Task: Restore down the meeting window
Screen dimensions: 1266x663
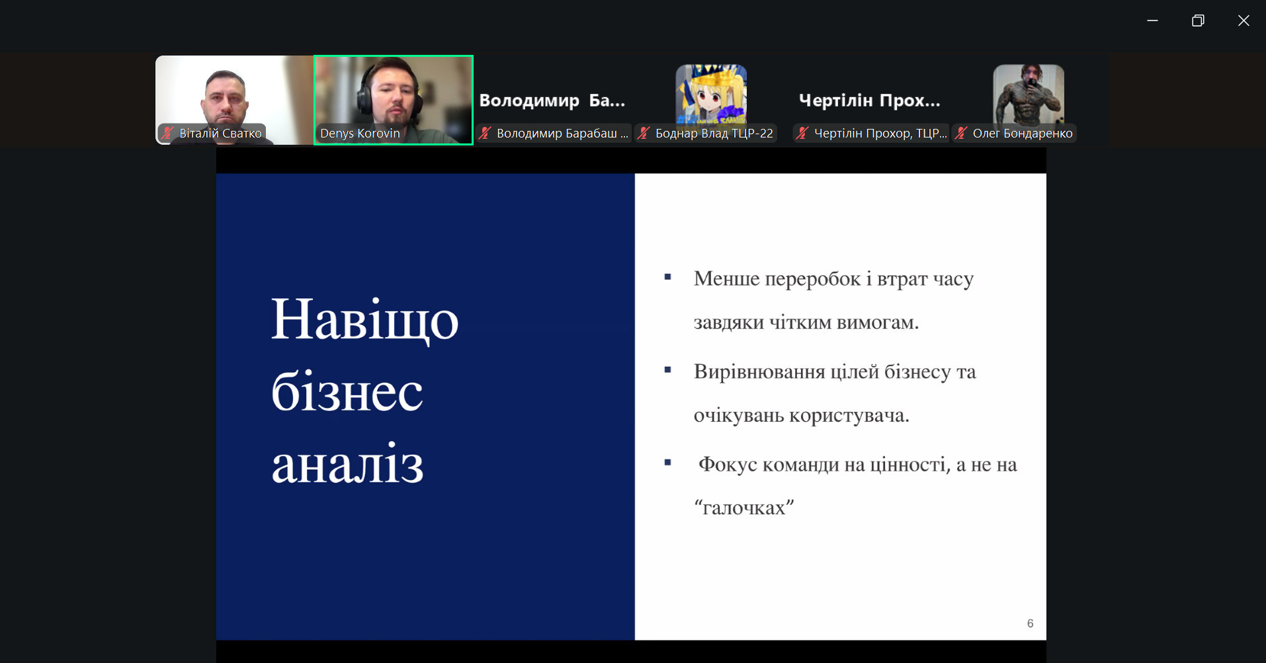Action: [x=1198, y=20]
